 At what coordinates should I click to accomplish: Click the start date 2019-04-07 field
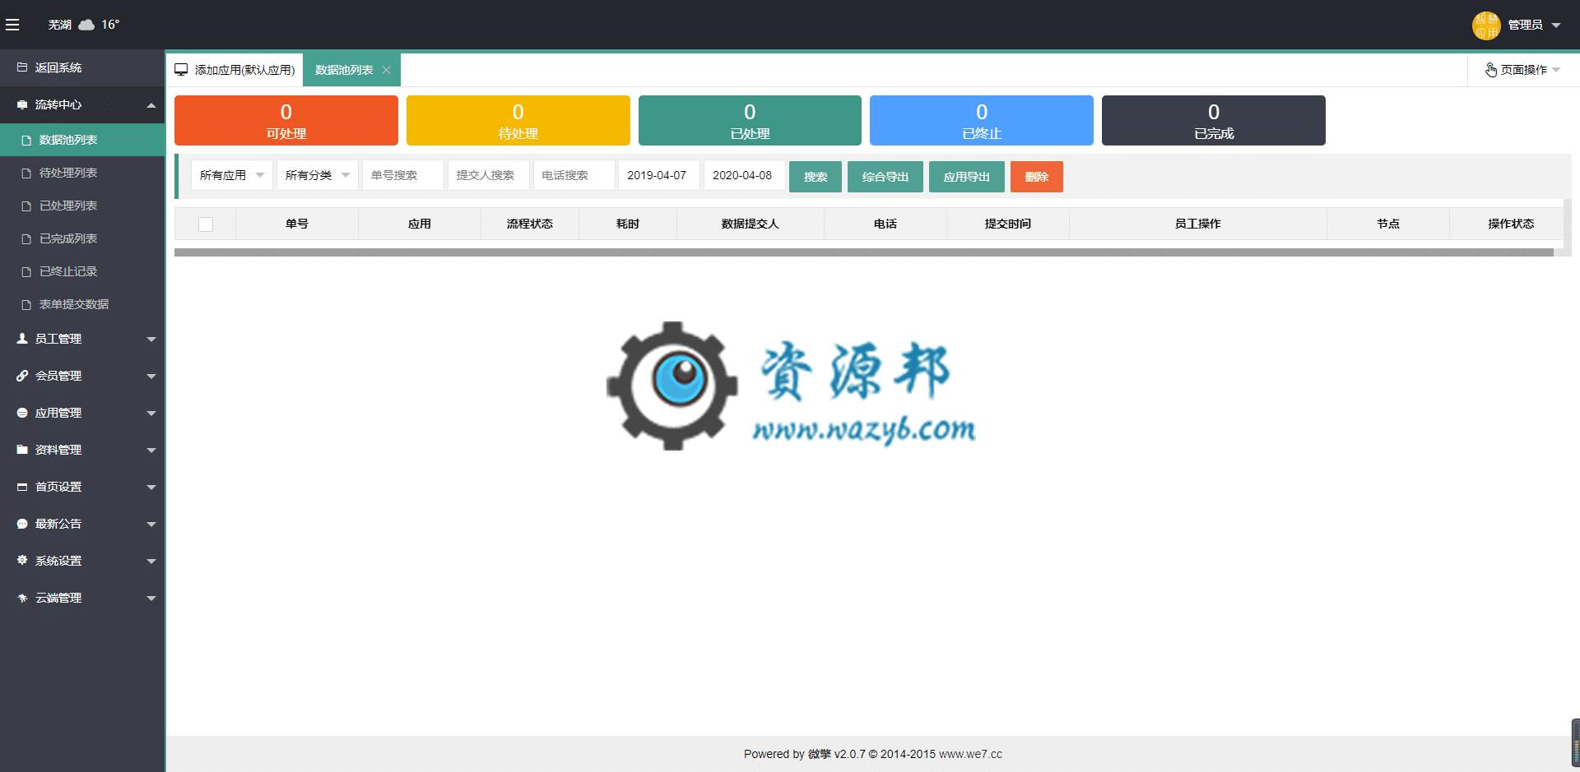point(659,175)
